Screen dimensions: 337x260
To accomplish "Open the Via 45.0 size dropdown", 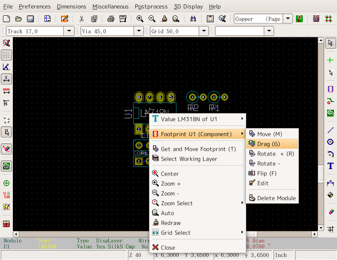I will (138, 31).
